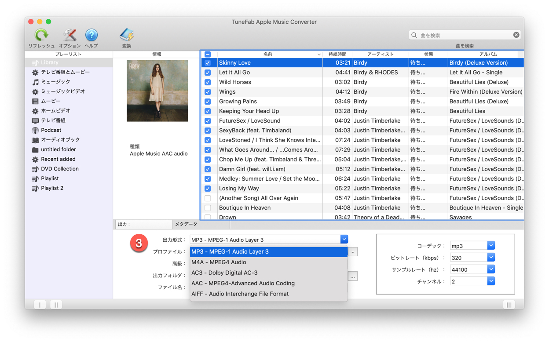Image resolution: width=549 pixels, height=342 pixels.
Task: Click the 持続時間 column header
Action: [x=337, y=55]
